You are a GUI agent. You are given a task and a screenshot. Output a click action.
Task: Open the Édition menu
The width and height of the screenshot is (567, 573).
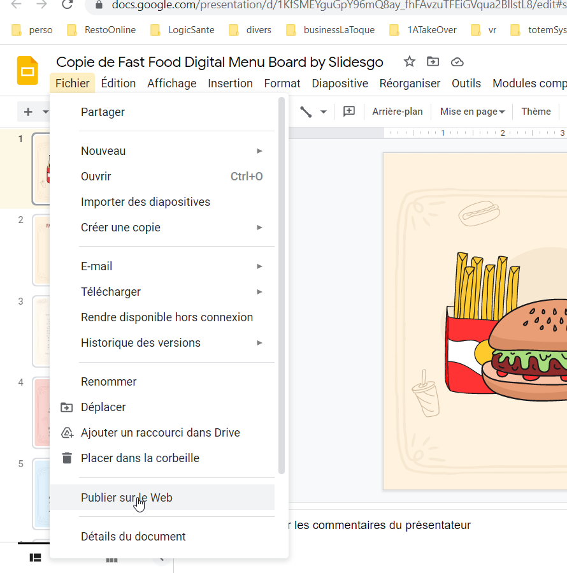click(x=118, y=83)
